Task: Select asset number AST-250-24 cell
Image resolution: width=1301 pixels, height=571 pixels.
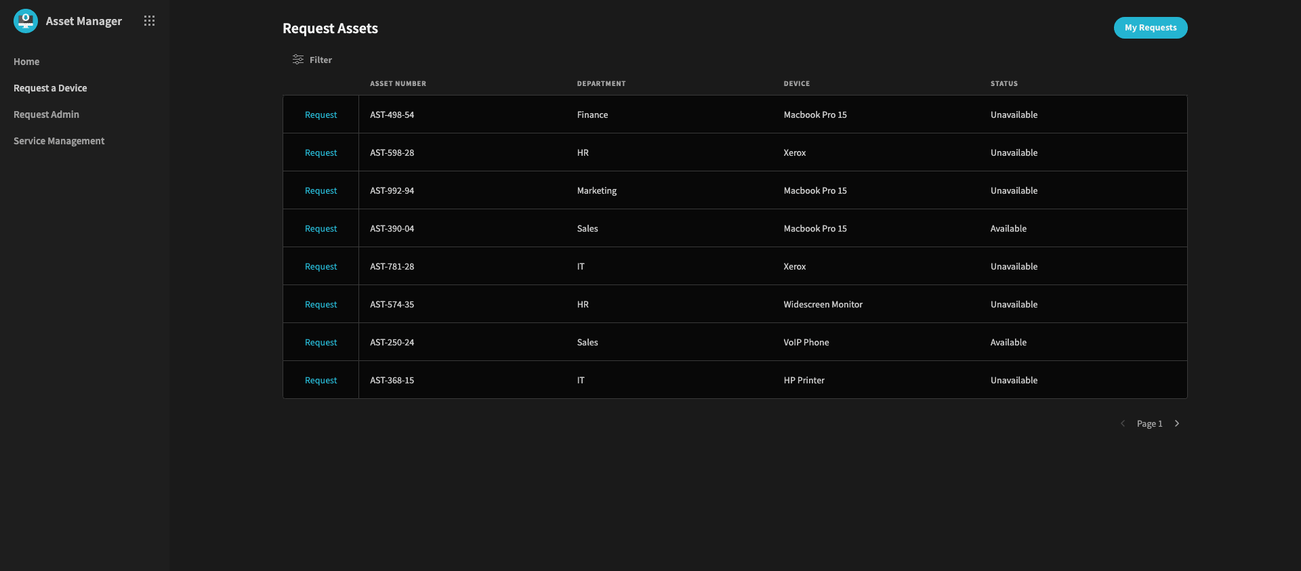Action: [392, 342]
